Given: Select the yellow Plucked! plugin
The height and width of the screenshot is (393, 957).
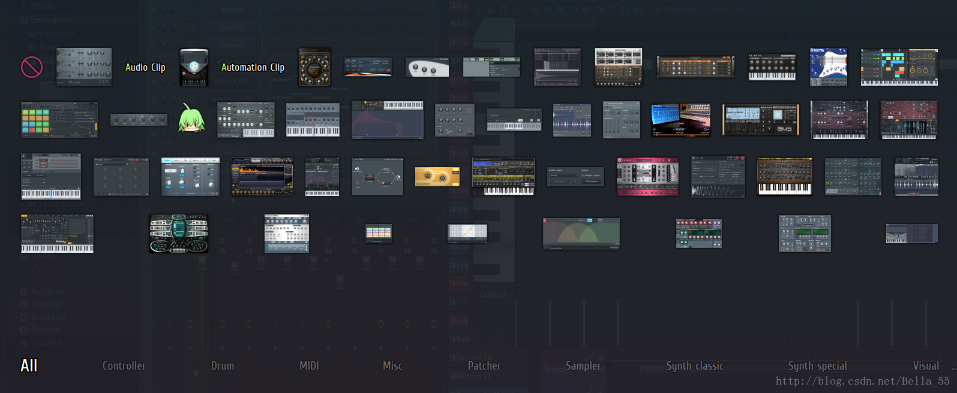Looking at the screenshot, I should [437, 177].
